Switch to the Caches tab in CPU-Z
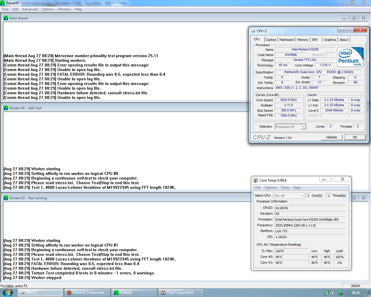 click(x=271, y=40)
